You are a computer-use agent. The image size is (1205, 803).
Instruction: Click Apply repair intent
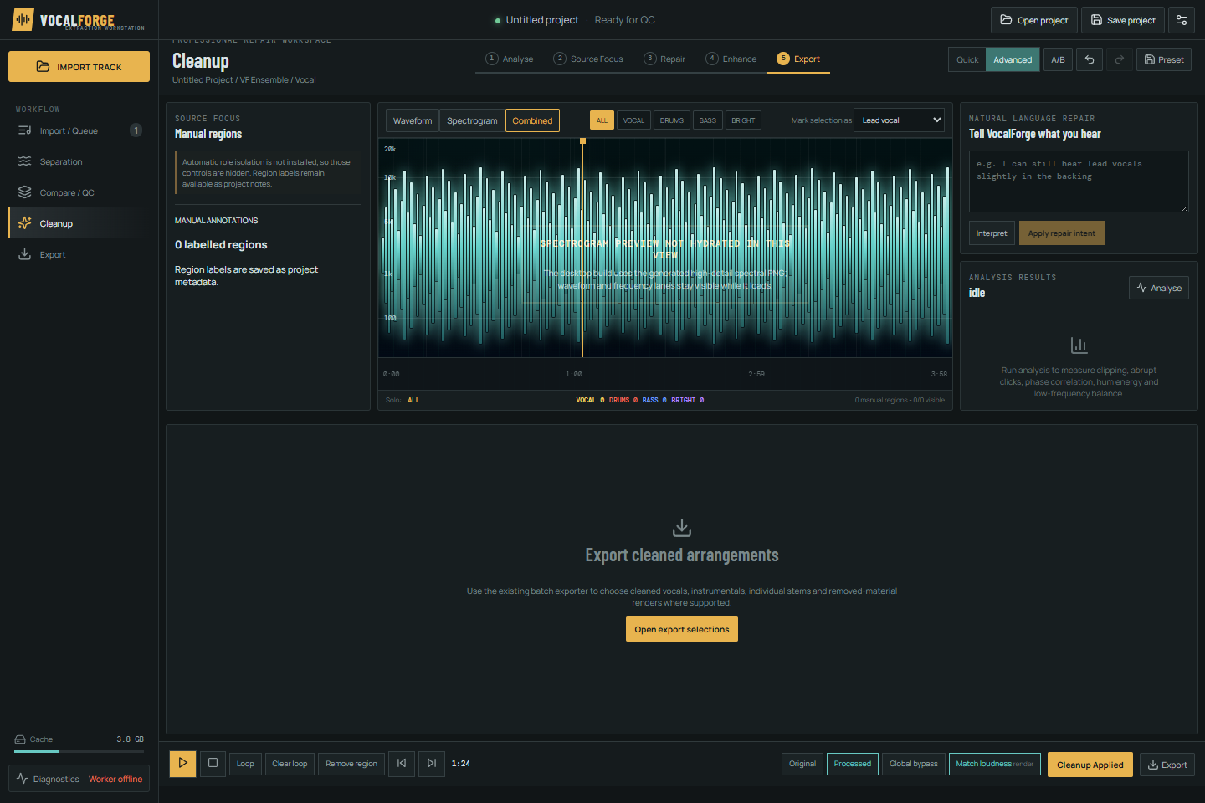click(1062, 233)
